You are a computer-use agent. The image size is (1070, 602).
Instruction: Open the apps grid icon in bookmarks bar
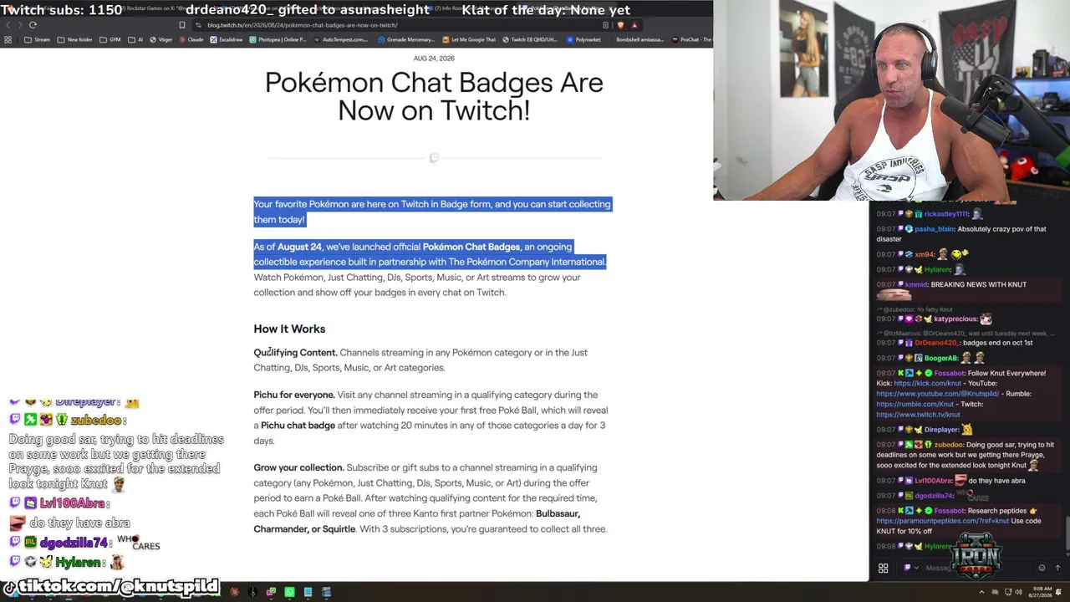[8, 39]
